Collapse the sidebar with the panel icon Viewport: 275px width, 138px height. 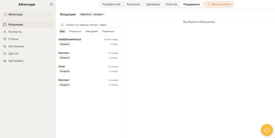point(51,4)
